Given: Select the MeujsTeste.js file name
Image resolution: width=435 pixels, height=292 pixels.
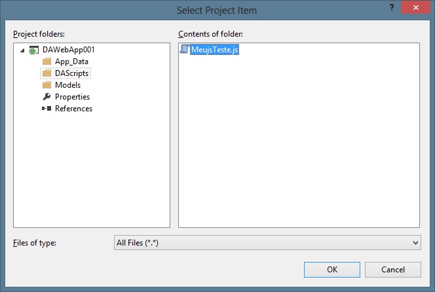Looking at the screenshot, I should point(215,50).
